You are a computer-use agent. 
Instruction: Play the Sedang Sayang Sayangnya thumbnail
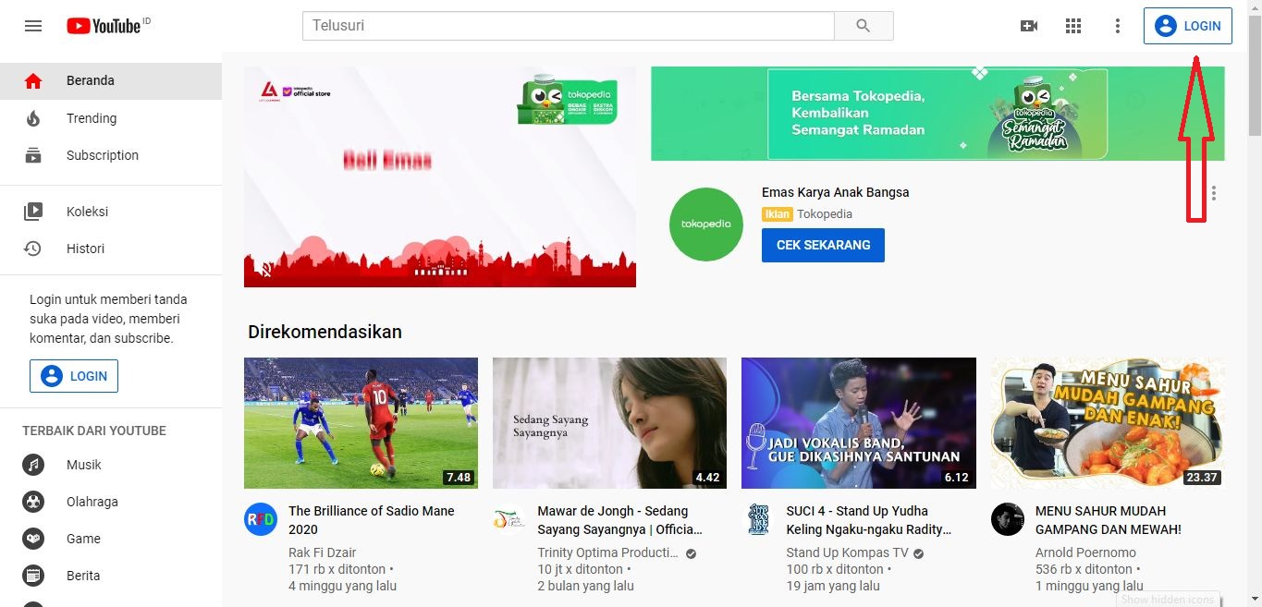coord(609,423)
